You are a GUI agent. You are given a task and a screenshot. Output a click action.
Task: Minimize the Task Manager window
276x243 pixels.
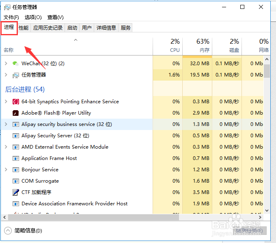pos(224,7)
